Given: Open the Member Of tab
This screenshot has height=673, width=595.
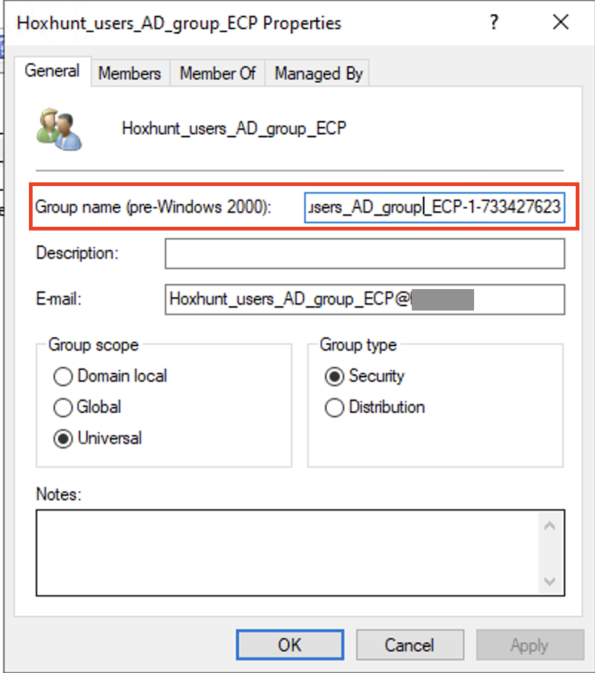Looking at the screenshot, I should (x=217, y=73).
